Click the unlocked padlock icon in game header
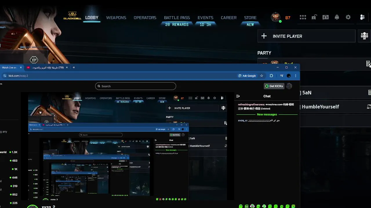Screen dimensions: 371x208 tap(314, 18)
